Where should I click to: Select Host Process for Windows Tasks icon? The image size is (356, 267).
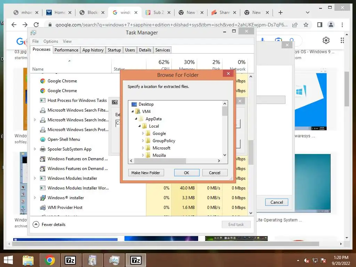click(43, 100)
